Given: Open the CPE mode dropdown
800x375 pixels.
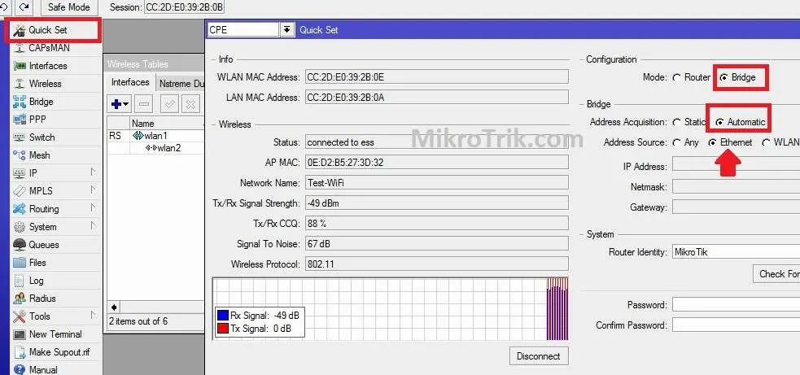Looking at the screenshot, I should (x=286, y=30).
